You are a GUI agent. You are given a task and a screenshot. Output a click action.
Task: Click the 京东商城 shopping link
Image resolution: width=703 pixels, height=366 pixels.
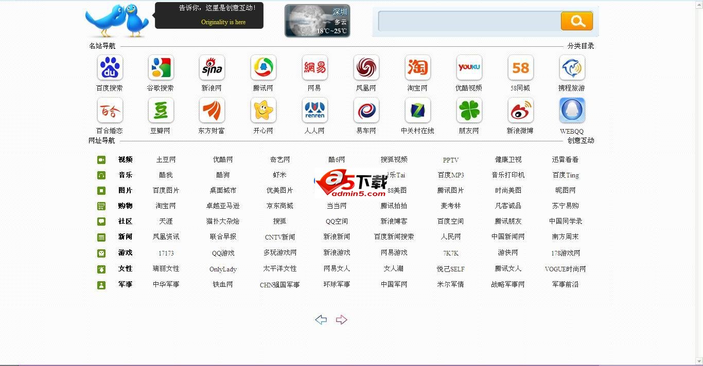coord(279,206)
